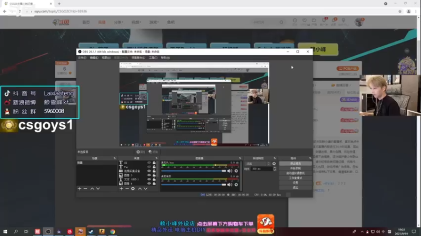Open the Video dropdown in Douyu navbar

click(136, 23)
